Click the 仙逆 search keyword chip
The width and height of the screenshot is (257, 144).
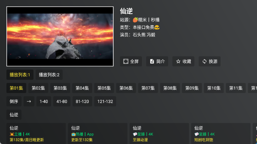[x=14, y=114]
